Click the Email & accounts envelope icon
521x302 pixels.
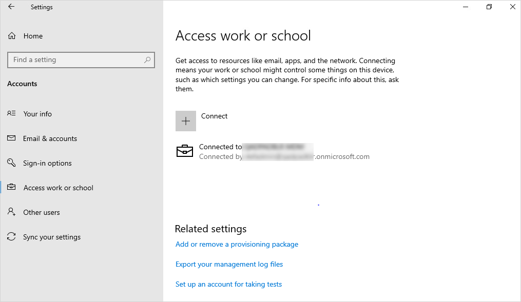click(x=11, y=138)
